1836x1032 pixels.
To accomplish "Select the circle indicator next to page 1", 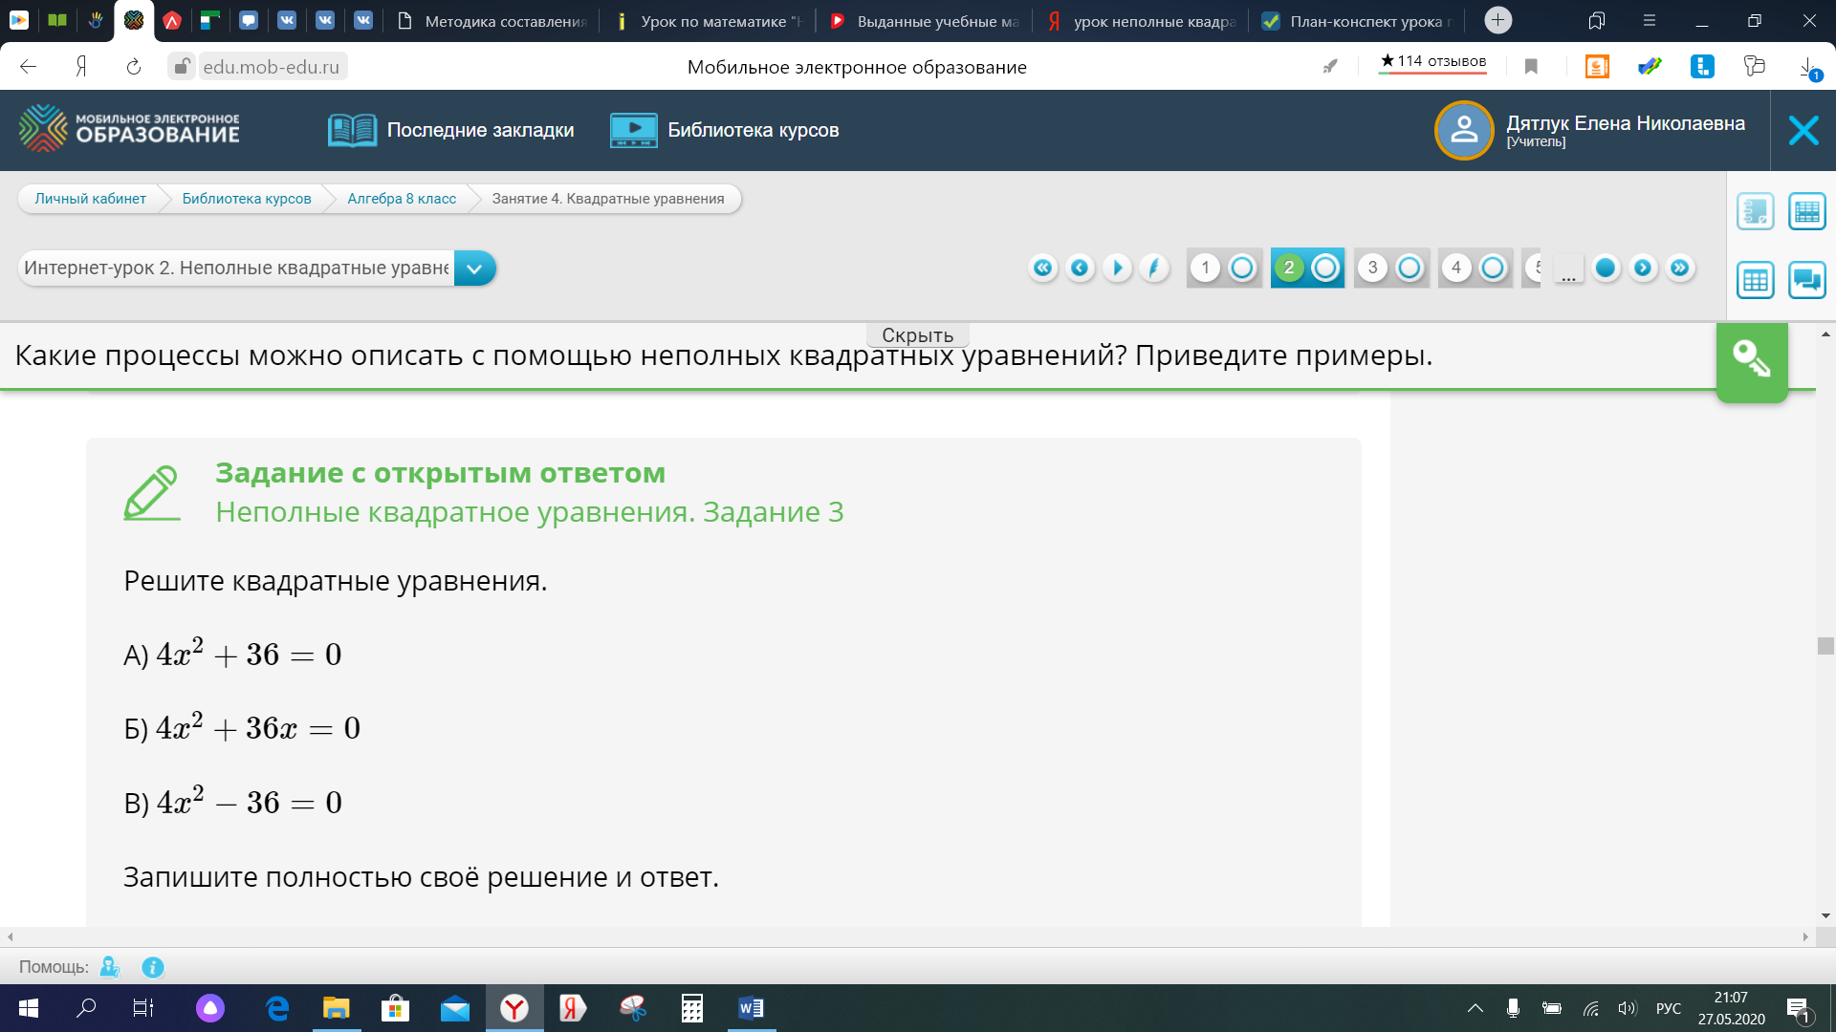I will pyautogui.click(x=1241, y=269).
